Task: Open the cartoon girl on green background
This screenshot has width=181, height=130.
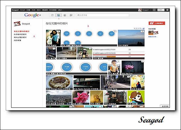Action: coord(136,97)
